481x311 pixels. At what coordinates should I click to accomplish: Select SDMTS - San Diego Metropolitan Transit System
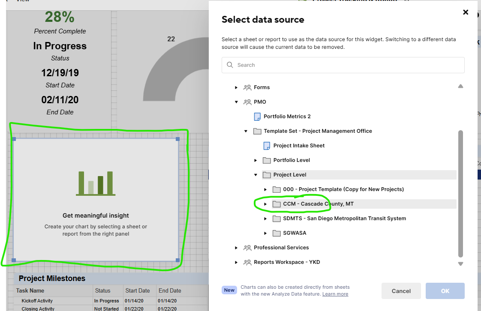click(x=344, y=218)
